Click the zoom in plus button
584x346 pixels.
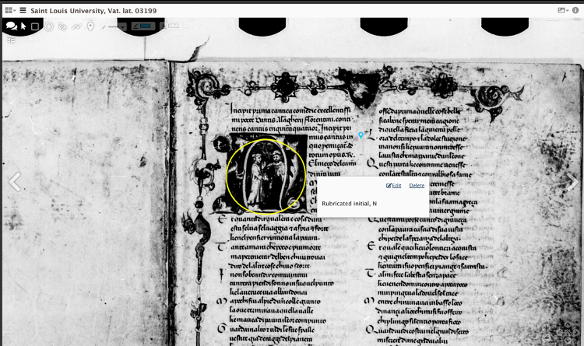point(547,328)
